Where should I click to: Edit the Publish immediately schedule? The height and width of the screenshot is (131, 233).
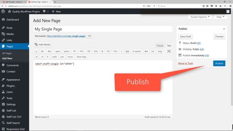coord(207,56)
